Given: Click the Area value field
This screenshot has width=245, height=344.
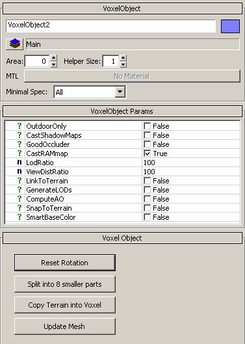Looking at the screenshot, I should 37,61.
